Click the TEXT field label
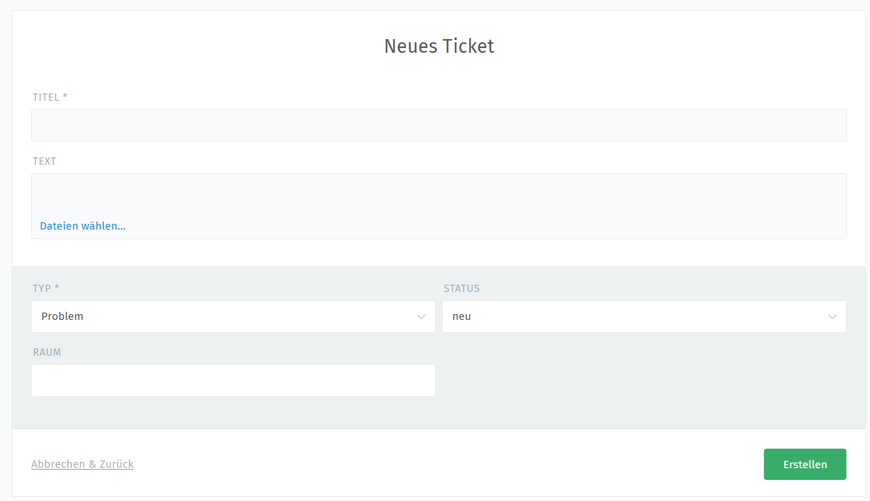The height and width of the screenshot is (501, 870). (44, 161)
